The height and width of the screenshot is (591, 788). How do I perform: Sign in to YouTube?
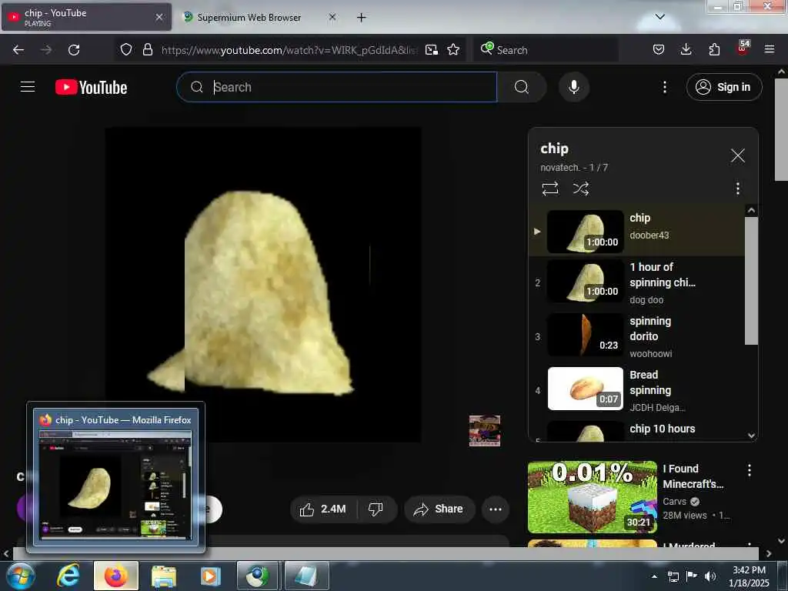click(x=724, y=87)
